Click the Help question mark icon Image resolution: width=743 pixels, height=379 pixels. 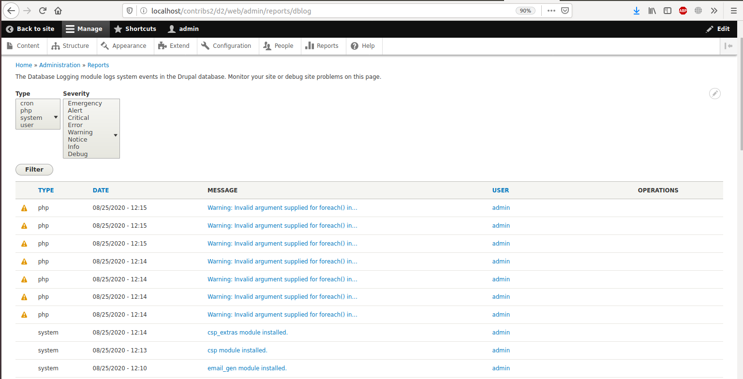[x=353, y=45]
